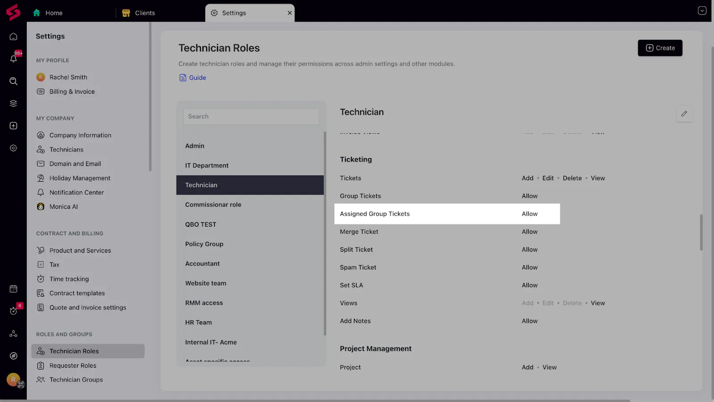Open the Guide link

pos(197,78)
